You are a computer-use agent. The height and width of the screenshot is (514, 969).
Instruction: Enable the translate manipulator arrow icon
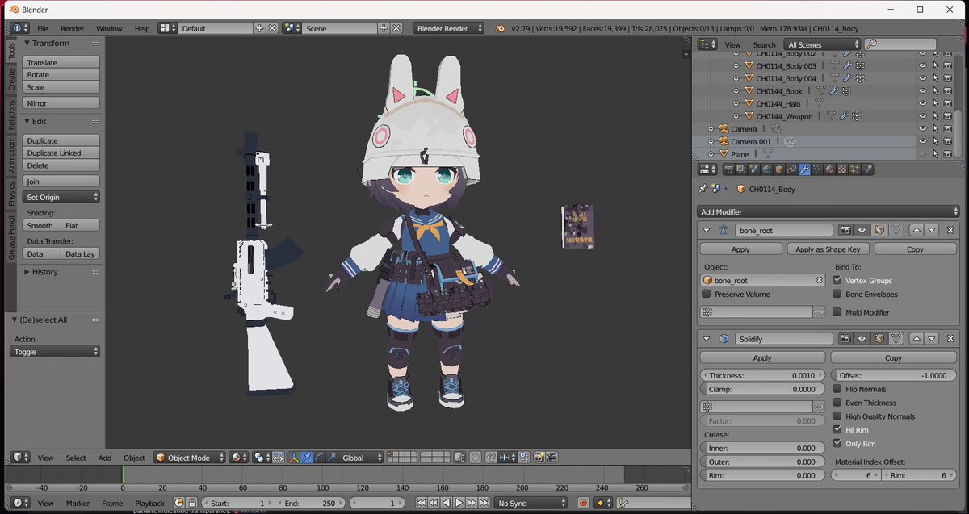point(307,458)
